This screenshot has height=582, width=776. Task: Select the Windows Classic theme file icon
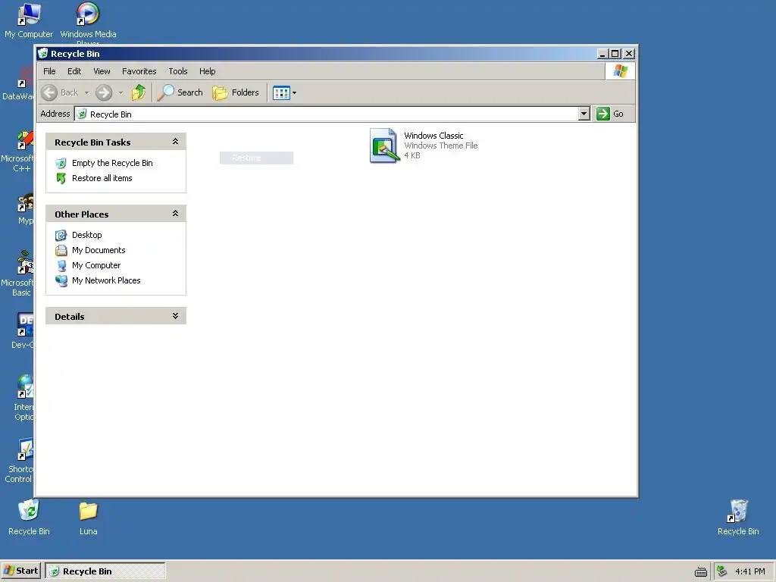(x=384, y=145)
